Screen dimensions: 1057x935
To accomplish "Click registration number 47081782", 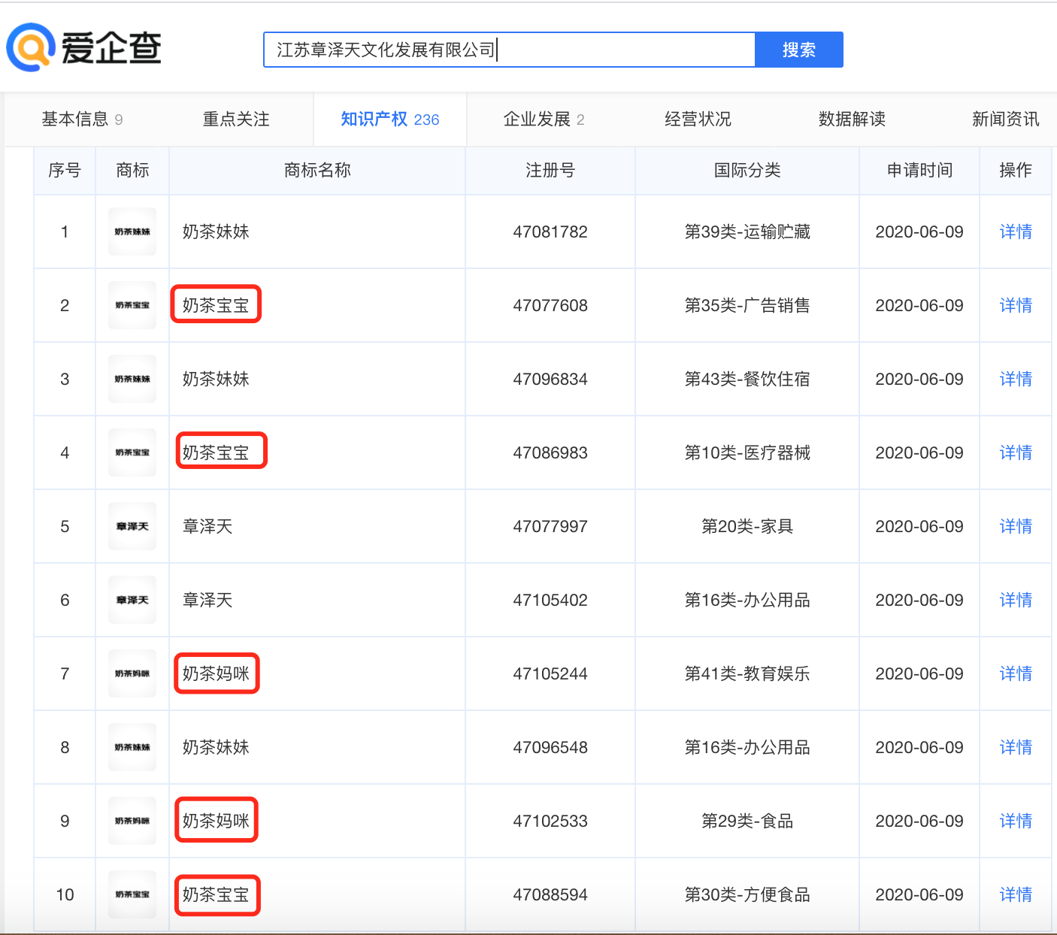I will (x=550, y=231).
